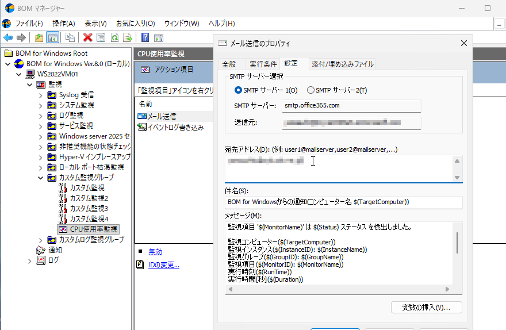Click the message vertical scrollbar thumb

pyautogui.click(x=457, y=243)
